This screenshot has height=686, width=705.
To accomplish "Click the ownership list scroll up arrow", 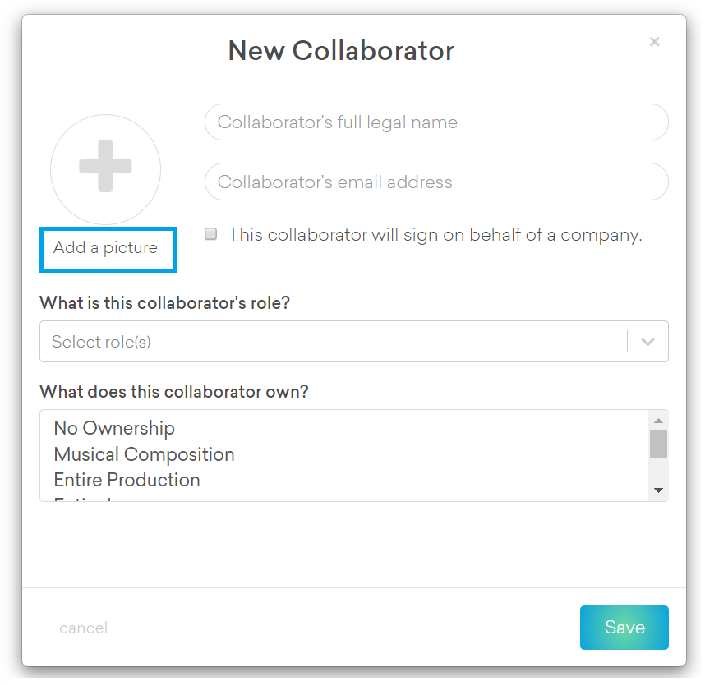I will coord(658,421).
